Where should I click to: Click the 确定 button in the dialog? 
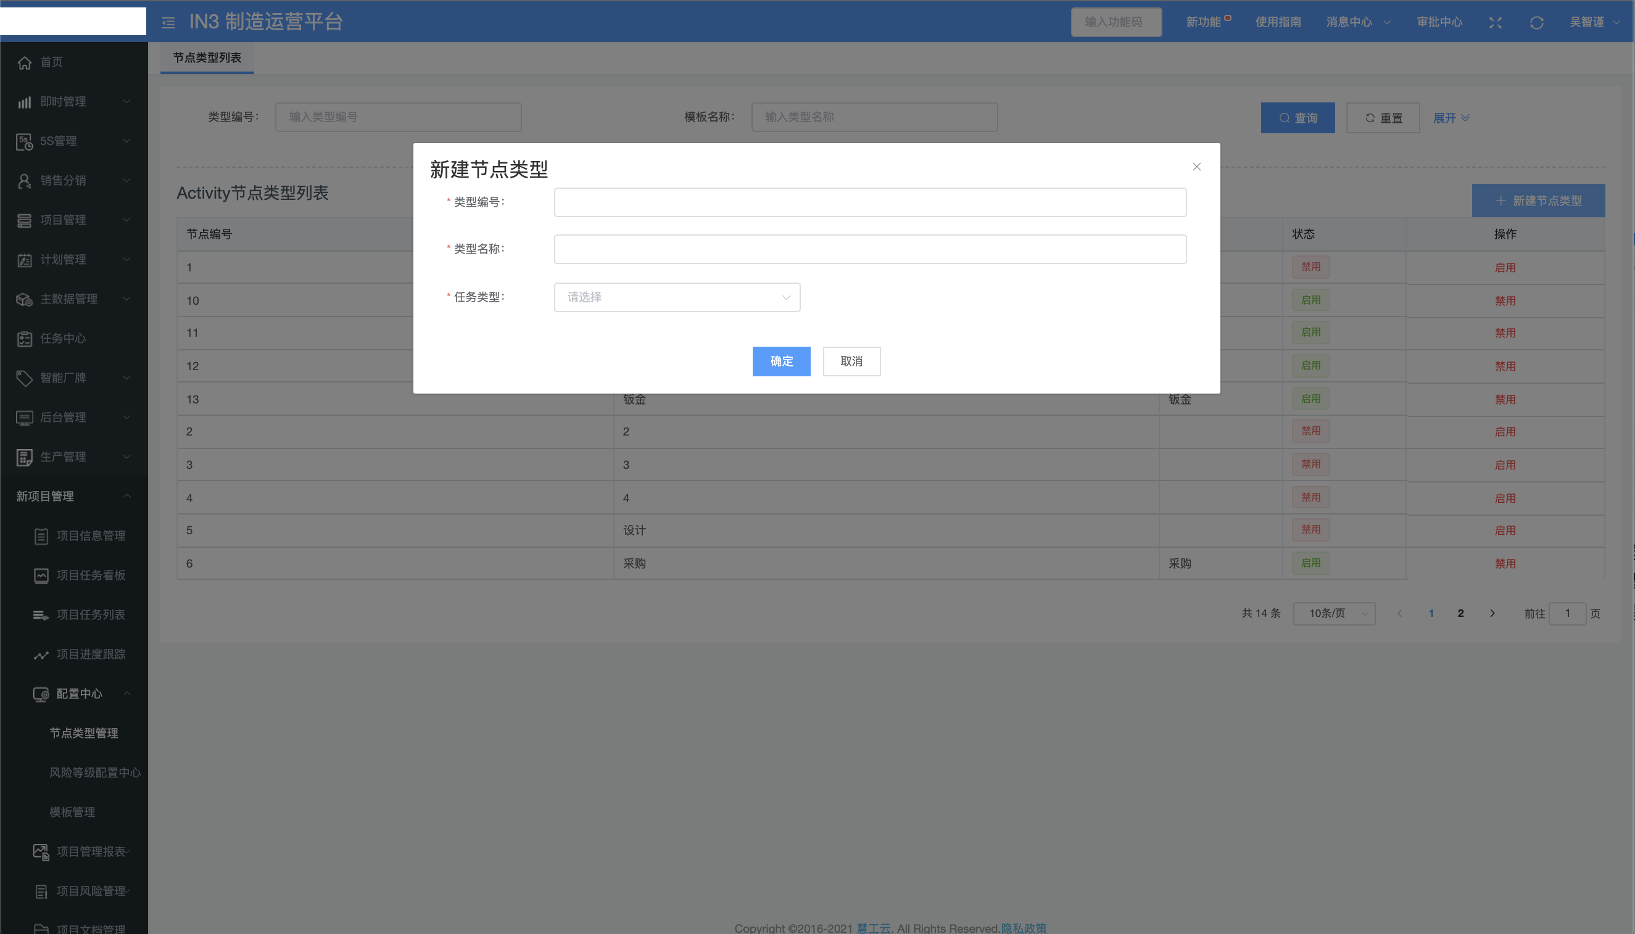780,361
